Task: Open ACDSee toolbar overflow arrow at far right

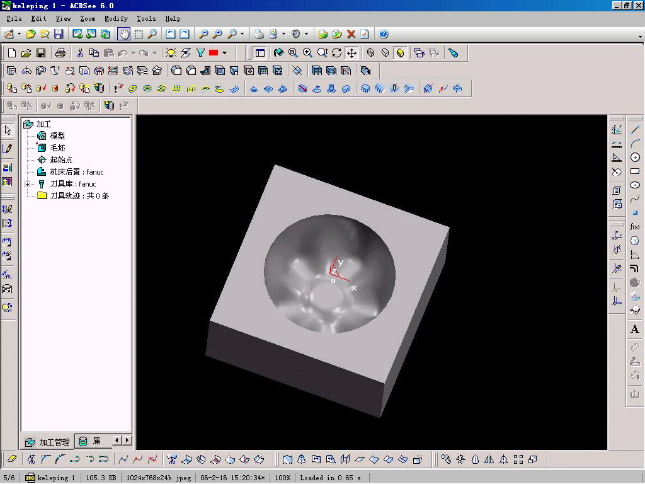Action: click(x=640, y=37)
